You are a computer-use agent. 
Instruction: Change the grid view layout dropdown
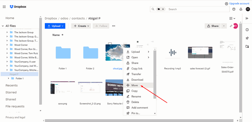232,18
